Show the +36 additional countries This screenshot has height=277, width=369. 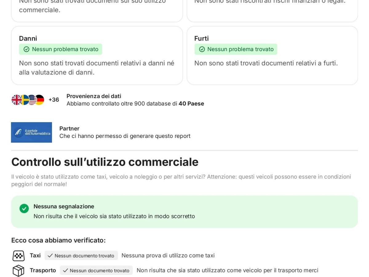coord(54,100)
